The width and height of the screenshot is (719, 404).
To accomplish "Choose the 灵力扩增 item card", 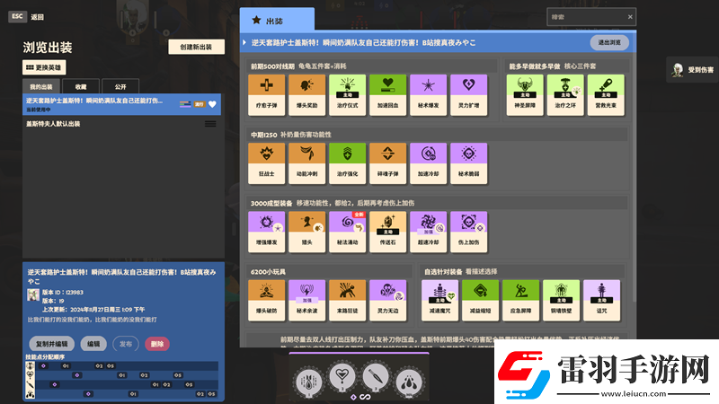I will [x=468, y=95].
